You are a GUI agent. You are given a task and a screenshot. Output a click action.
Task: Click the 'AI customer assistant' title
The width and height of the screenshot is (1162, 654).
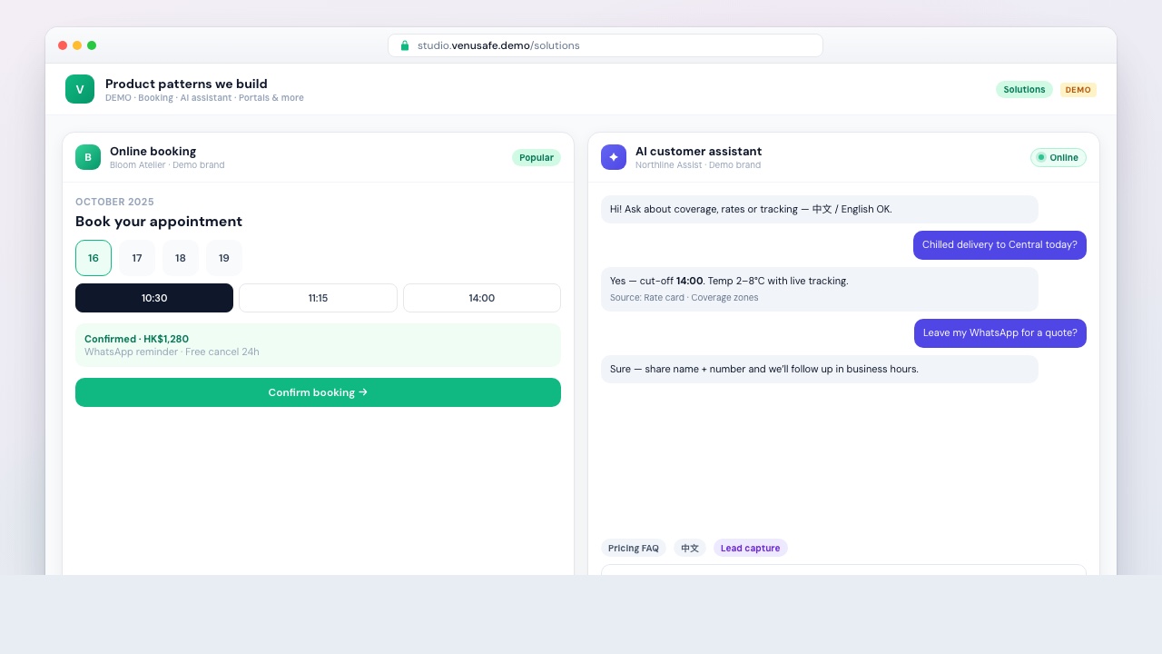pyautogui.click(x=699, y=152)
